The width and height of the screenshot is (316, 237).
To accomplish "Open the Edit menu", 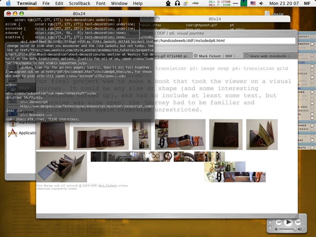I will (59, 3).
